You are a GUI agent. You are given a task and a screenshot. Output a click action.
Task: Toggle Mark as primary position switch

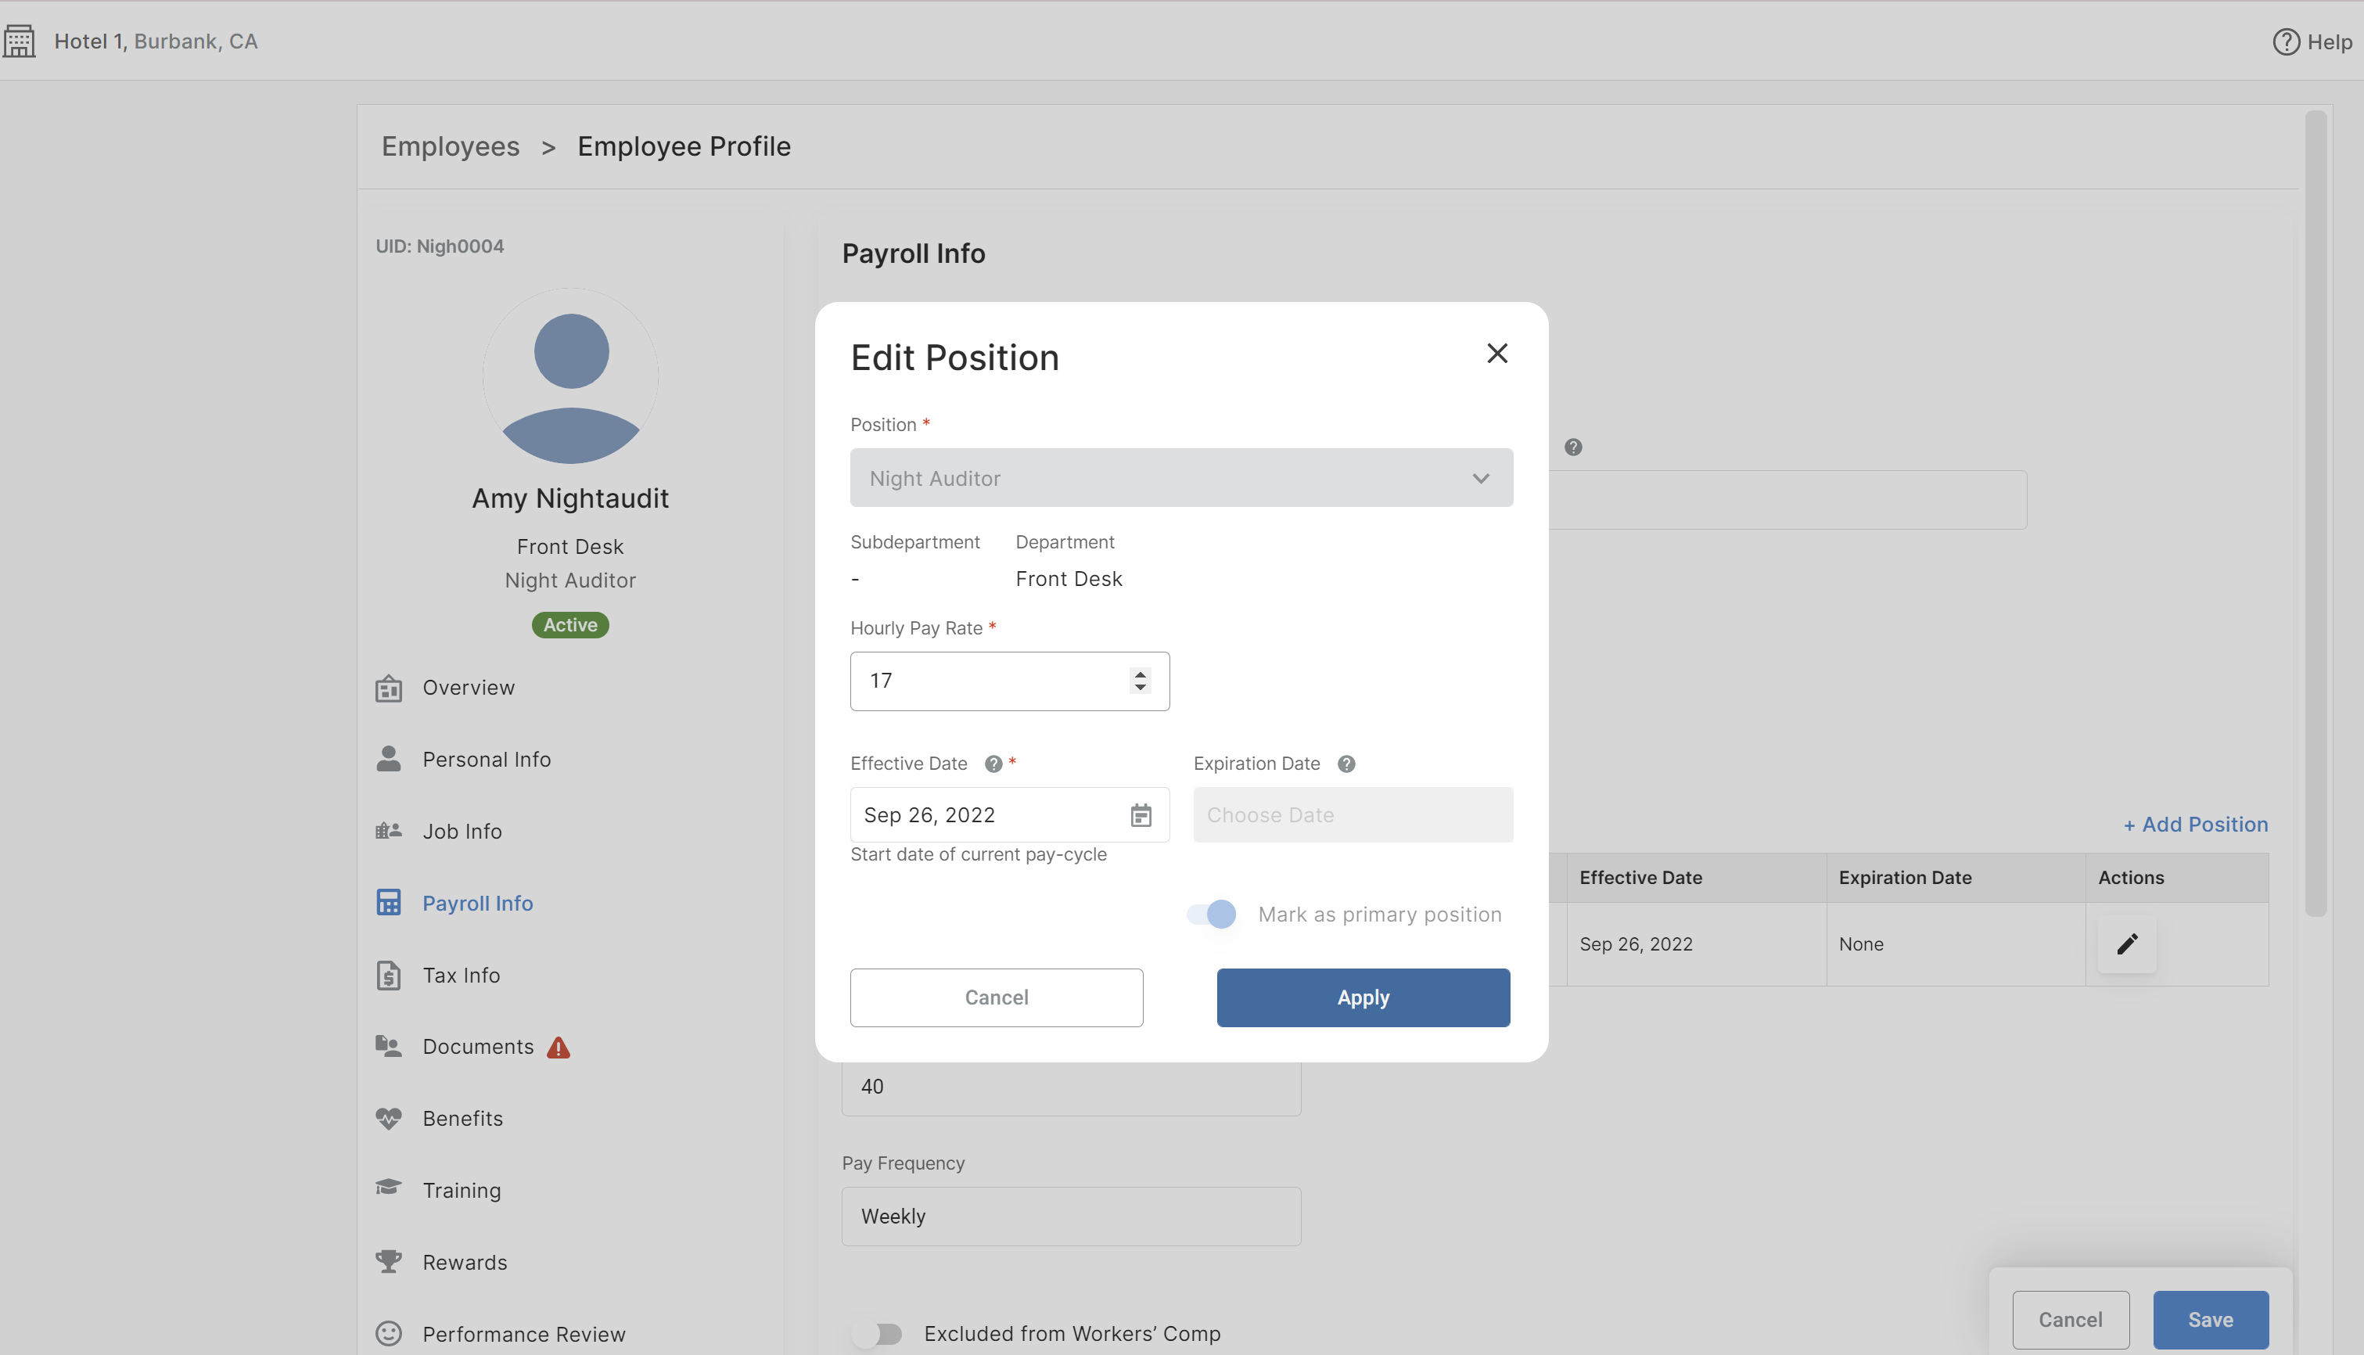[x=1211, y=914]
